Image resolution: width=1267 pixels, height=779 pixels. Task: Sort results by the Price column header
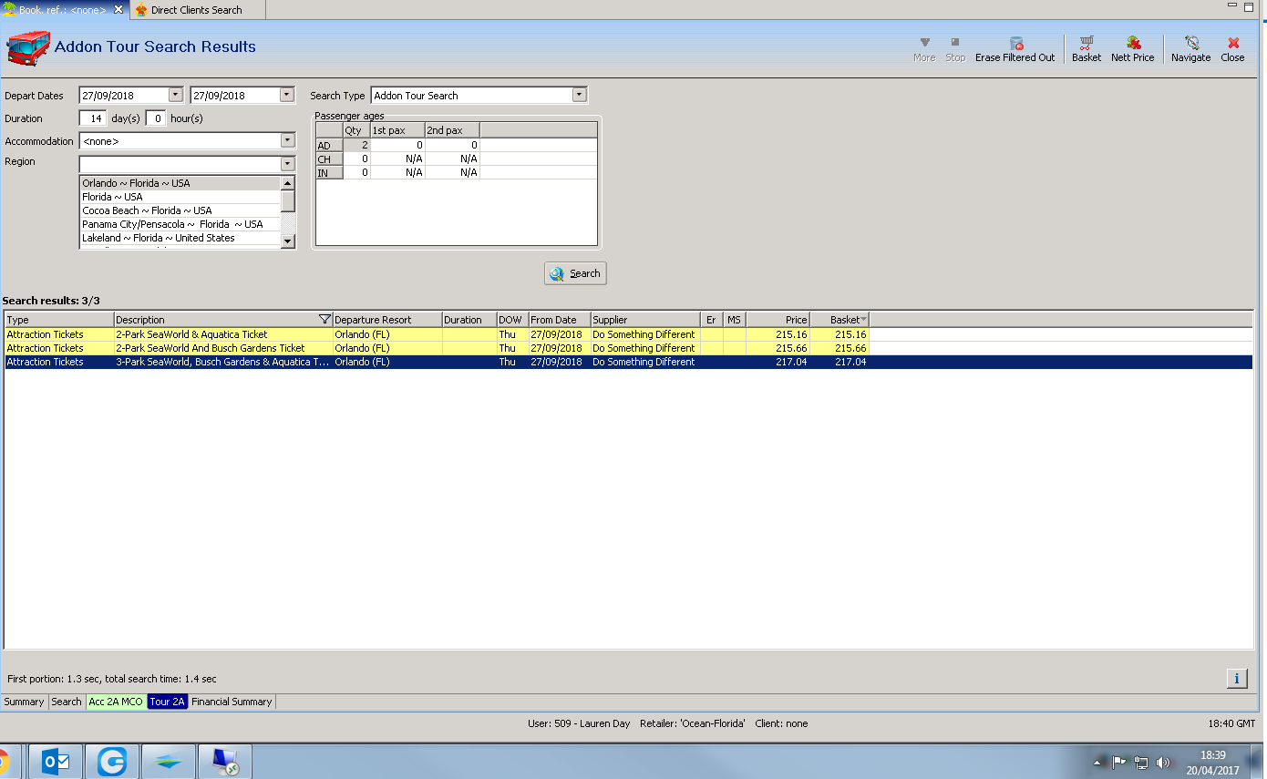click(x=778, y=320)
